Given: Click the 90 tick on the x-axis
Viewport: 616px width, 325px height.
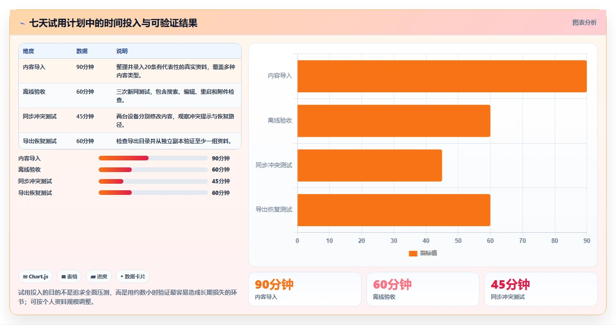Looking at the screenshot, I should tap(587, 241).
